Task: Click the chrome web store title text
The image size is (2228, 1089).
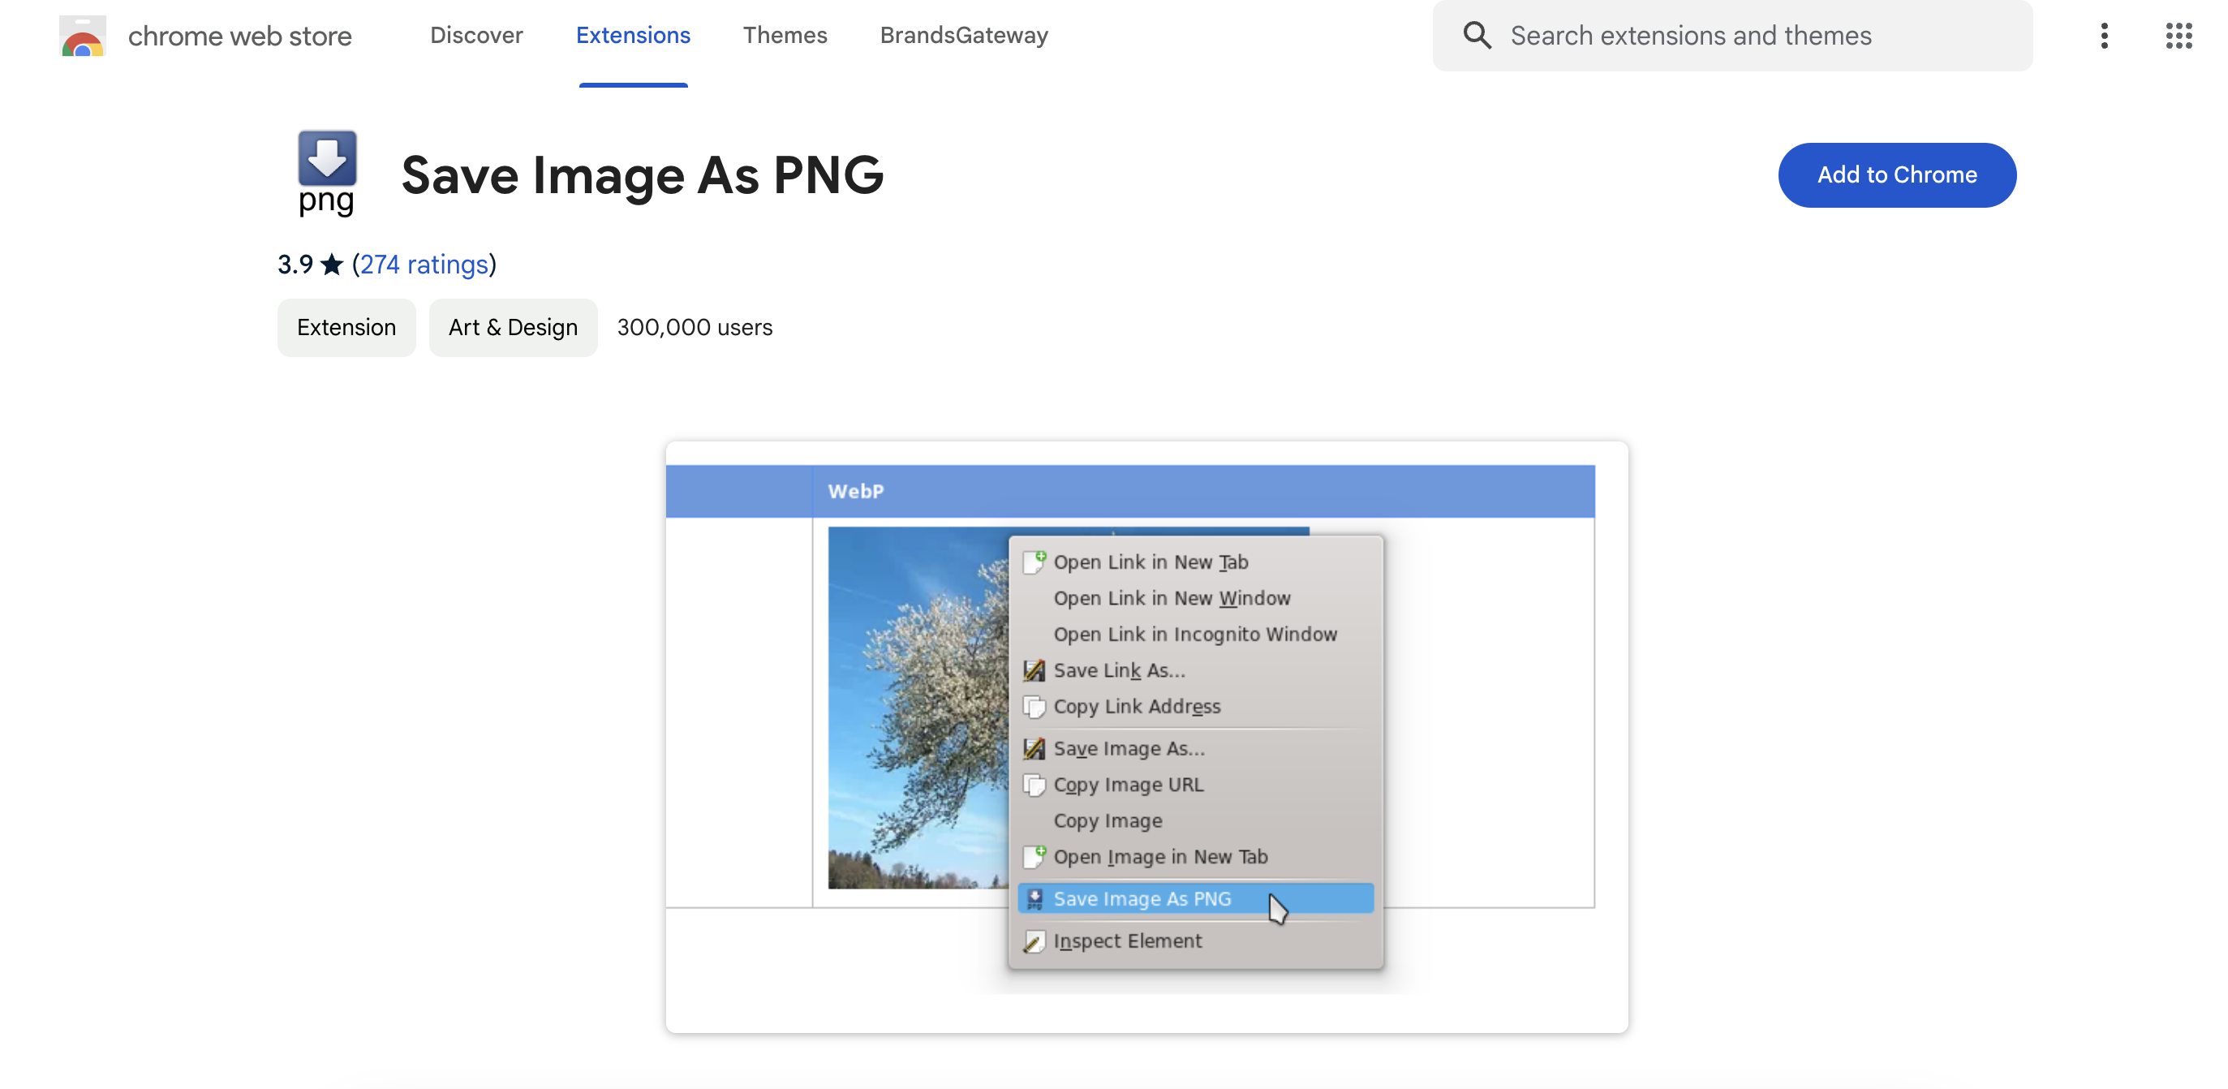Action: [x=239, y=36]
